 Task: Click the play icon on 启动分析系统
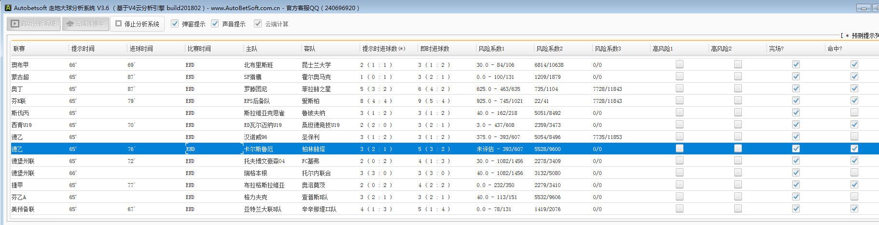coord(15,24)
